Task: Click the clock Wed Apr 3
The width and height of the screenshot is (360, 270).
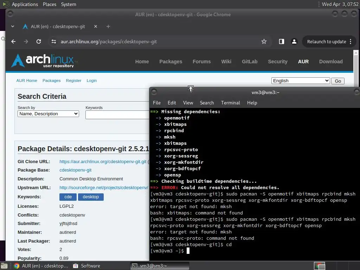Action: [x=340, y=4]
